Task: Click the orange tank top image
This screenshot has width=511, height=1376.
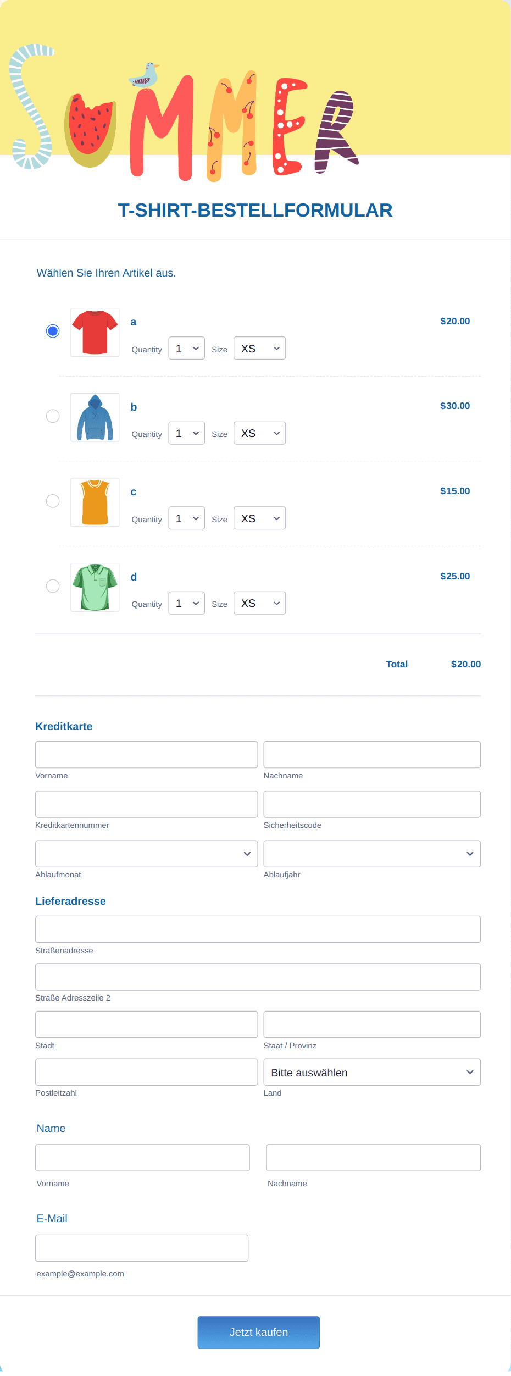Action: (95, 502)
